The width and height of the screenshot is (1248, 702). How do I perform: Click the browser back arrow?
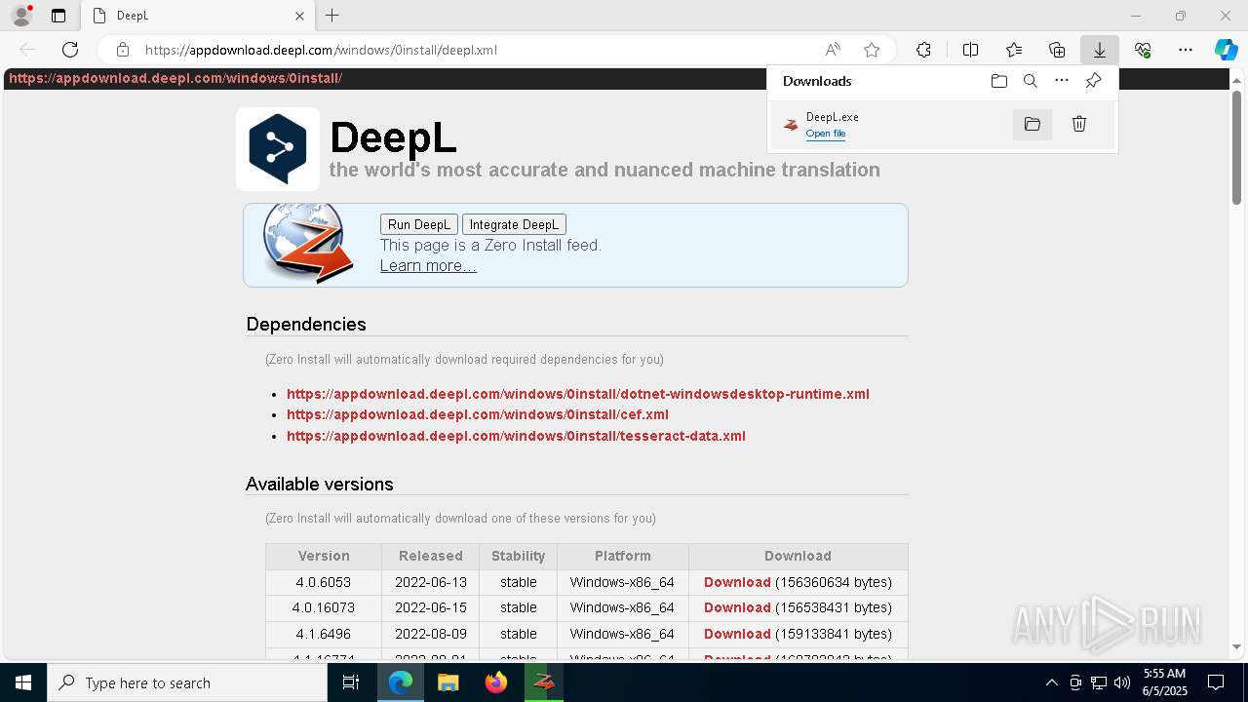pos(27,50)
